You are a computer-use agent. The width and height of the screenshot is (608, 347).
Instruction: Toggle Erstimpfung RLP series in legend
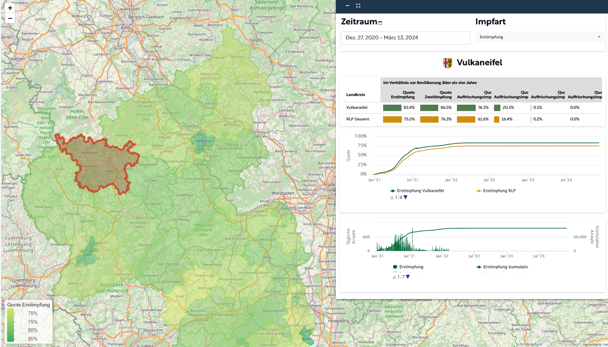(499, 191)
